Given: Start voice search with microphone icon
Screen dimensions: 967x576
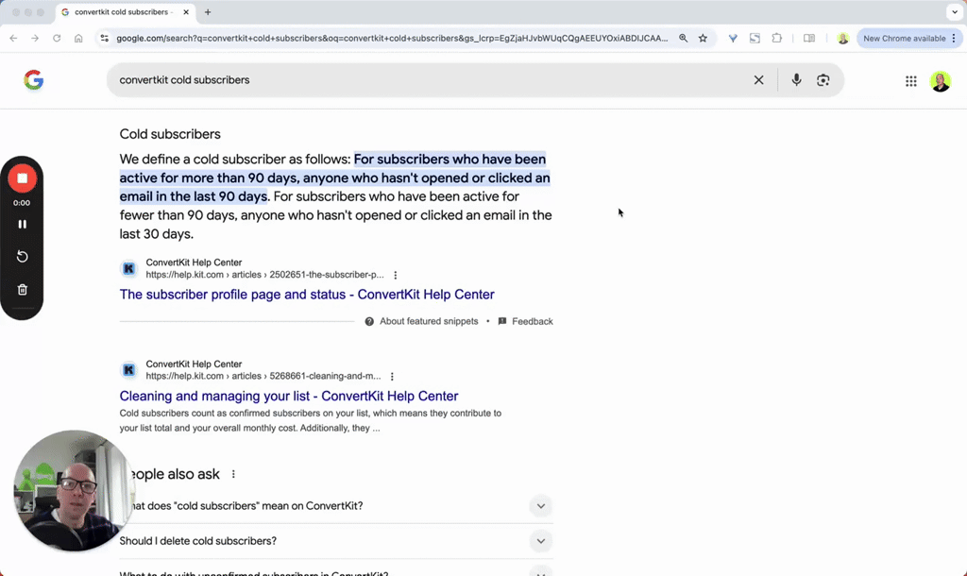Looking at the screenshot, I should point(796,80).
